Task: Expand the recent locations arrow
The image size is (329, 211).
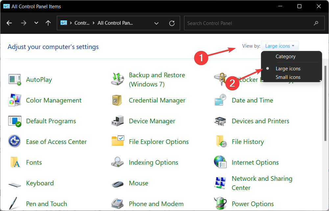Action: point(36,23)
